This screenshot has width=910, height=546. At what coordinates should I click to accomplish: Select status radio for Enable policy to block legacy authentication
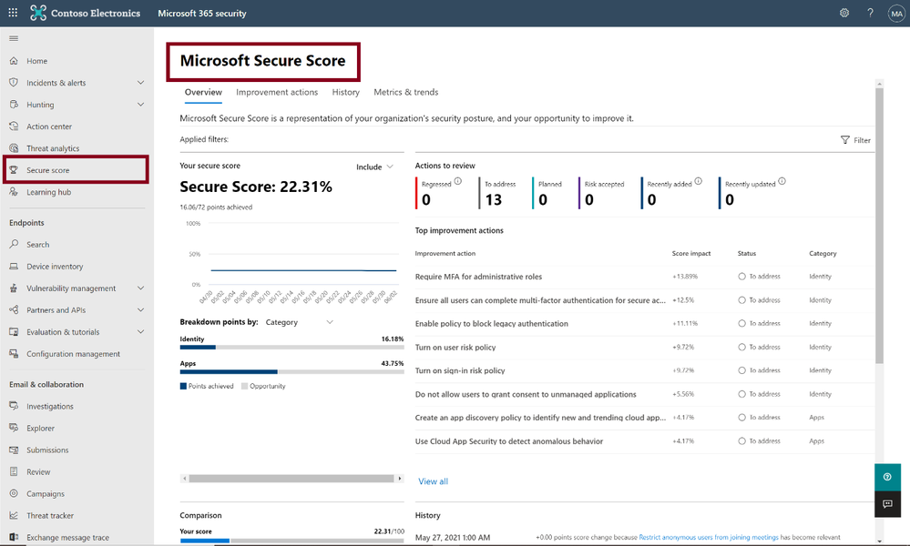[x=741, y=323]
